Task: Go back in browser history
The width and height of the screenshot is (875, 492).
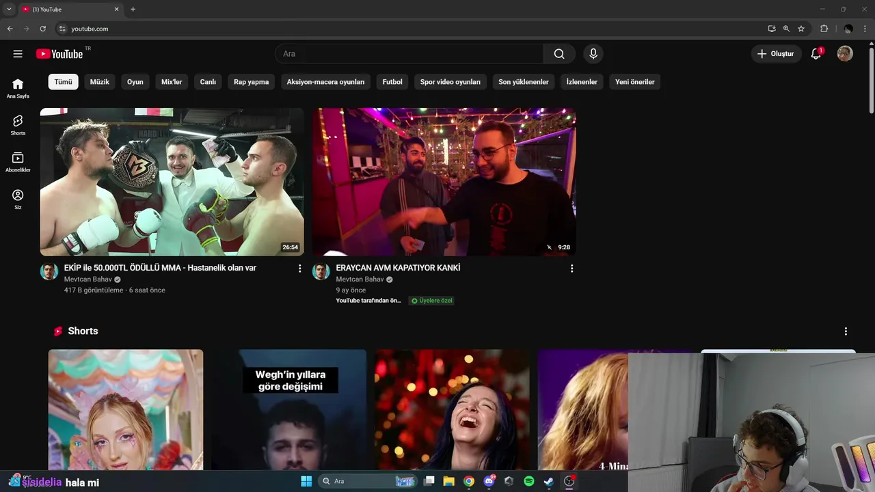Action: 10,29
